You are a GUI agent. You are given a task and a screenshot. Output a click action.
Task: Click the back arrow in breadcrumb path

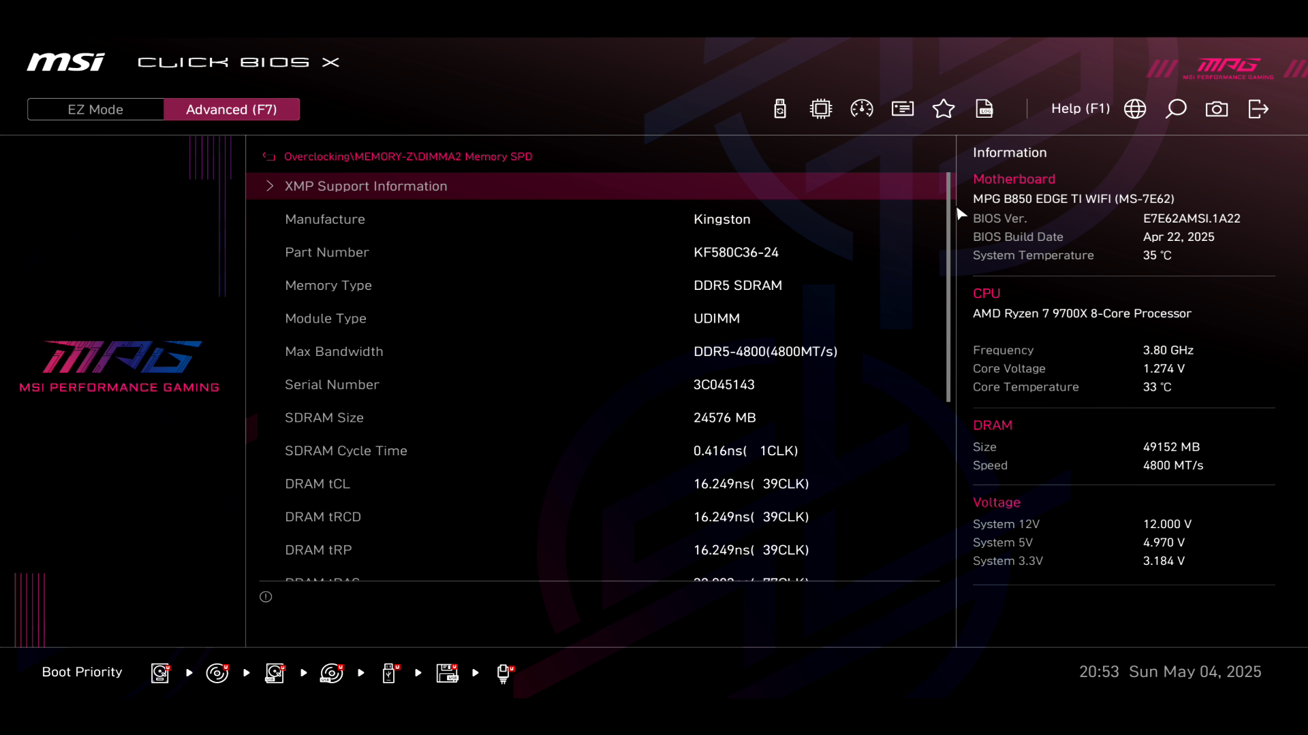[x=269, y=157]
